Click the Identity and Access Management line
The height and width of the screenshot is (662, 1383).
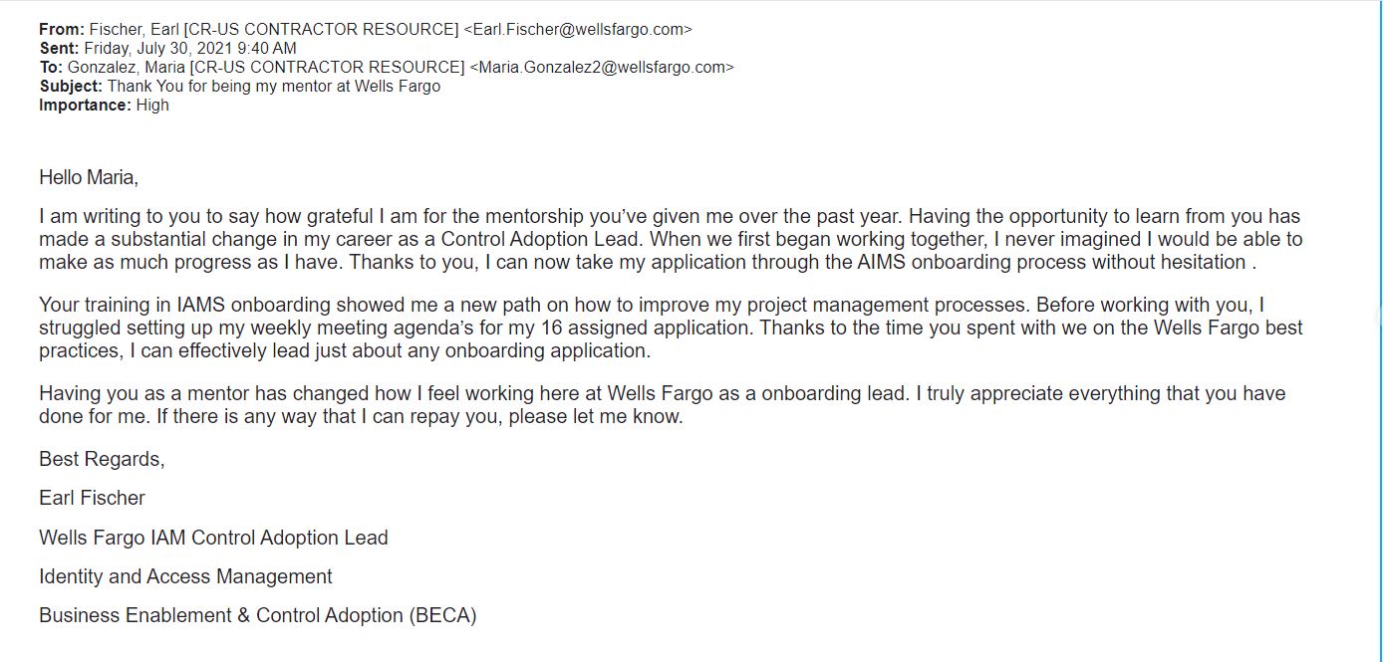[185, 576]
